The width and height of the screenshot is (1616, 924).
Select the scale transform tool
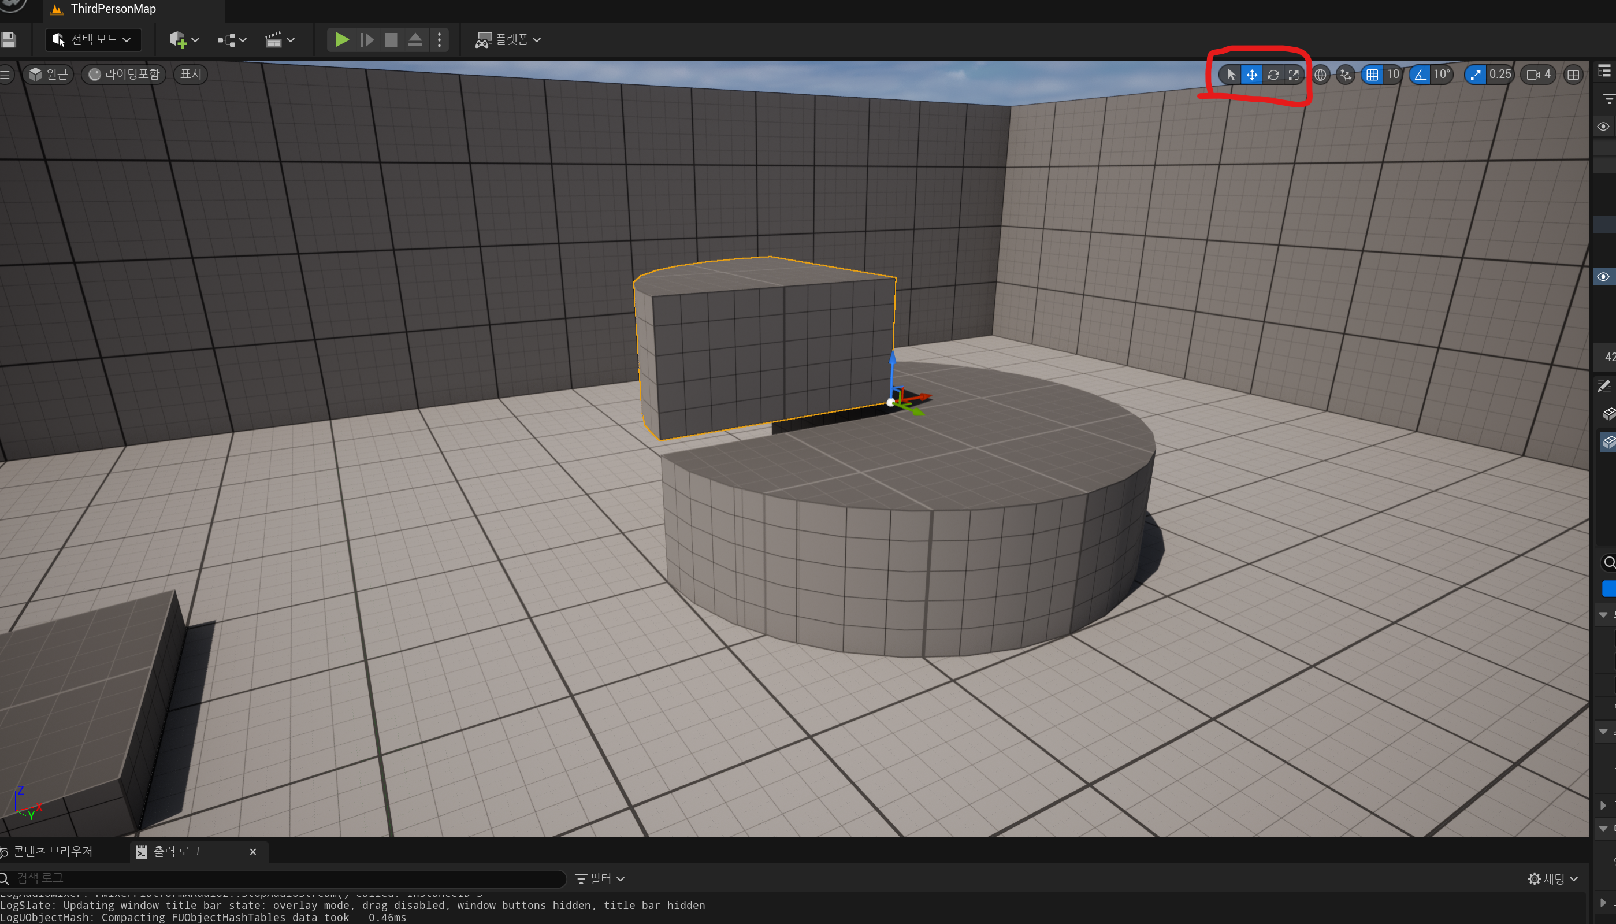coord(1294,75)
